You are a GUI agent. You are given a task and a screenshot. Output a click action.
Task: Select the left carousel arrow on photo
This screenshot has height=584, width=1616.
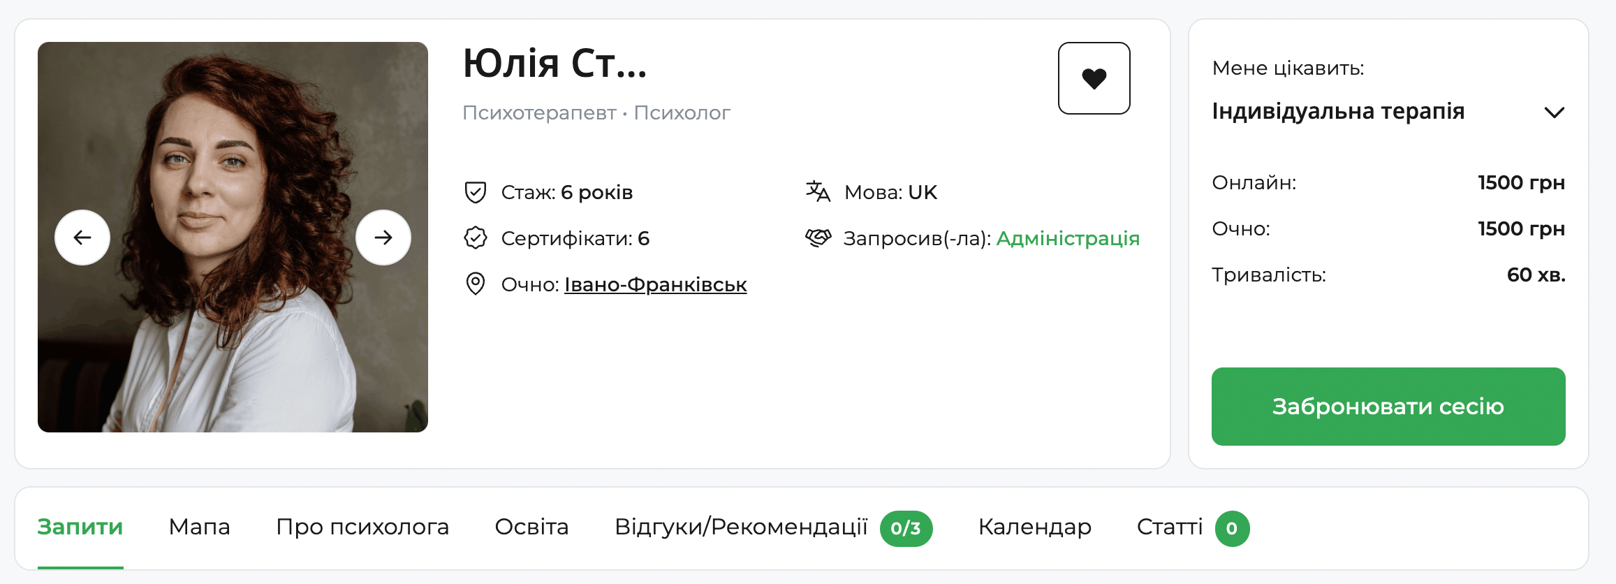[x=82, y=237]
